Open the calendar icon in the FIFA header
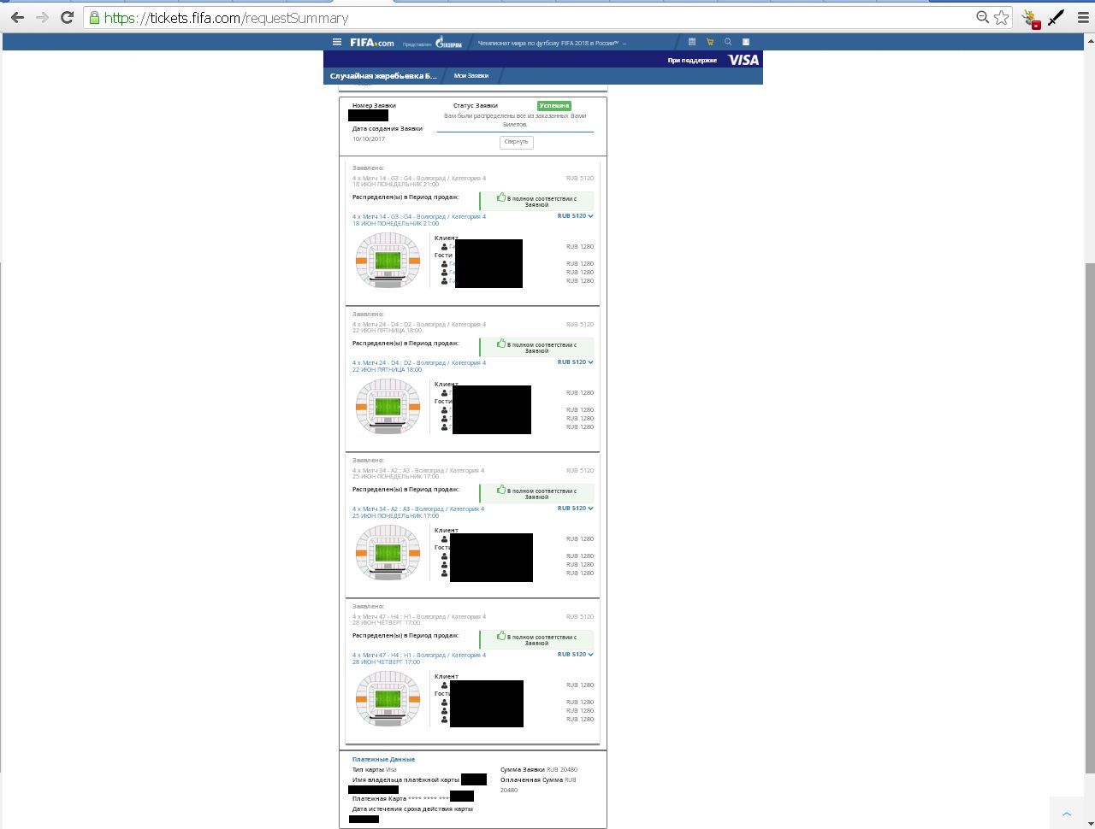 click(692, 42)
